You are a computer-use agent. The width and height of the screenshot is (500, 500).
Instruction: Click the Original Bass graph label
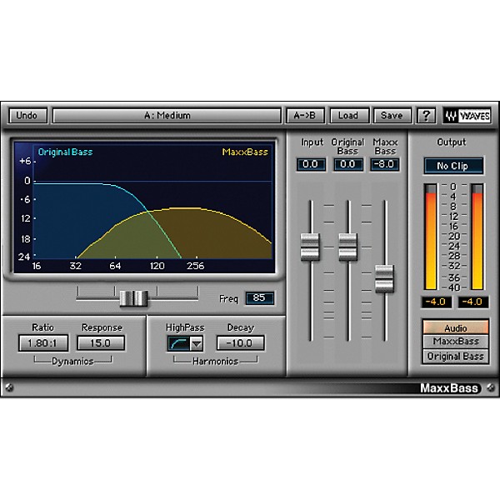[x=65, y=152]
